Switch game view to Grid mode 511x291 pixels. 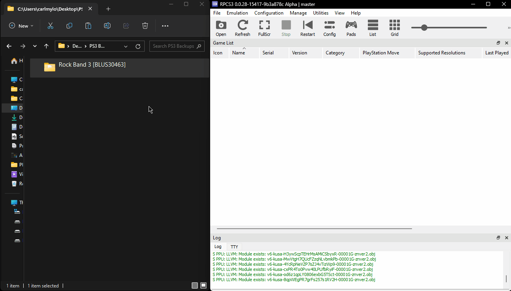(394, 28)
